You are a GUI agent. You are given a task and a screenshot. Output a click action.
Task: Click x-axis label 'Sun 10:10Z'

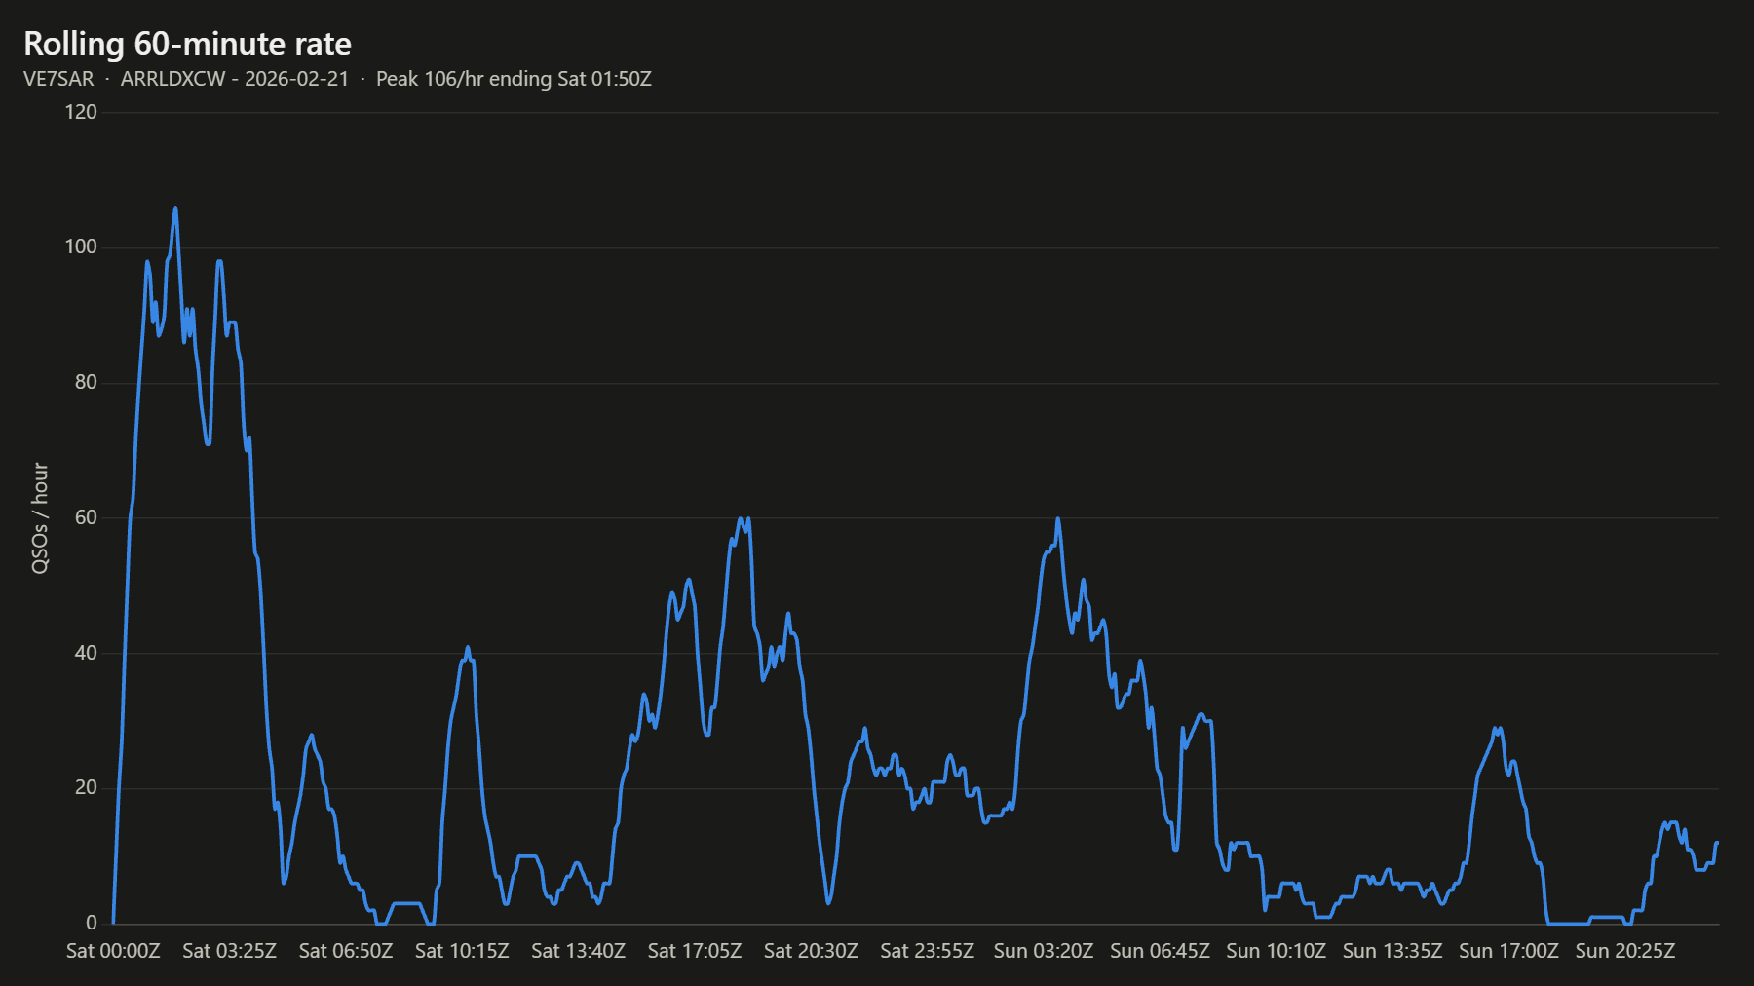(x=1276, y=951)
